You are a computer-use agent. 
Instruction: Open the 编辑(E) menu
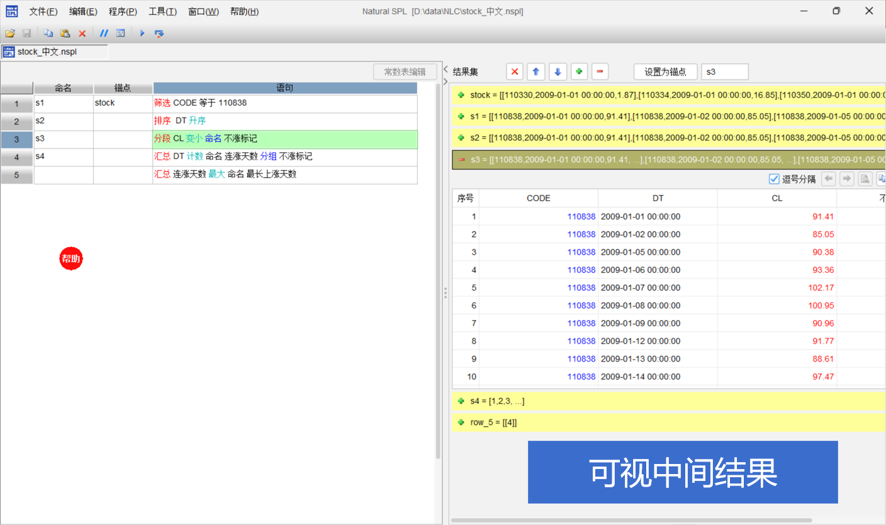click(83, 11)
